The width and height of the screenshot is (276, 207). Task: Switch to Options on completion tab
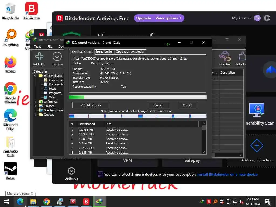(130, 51)
